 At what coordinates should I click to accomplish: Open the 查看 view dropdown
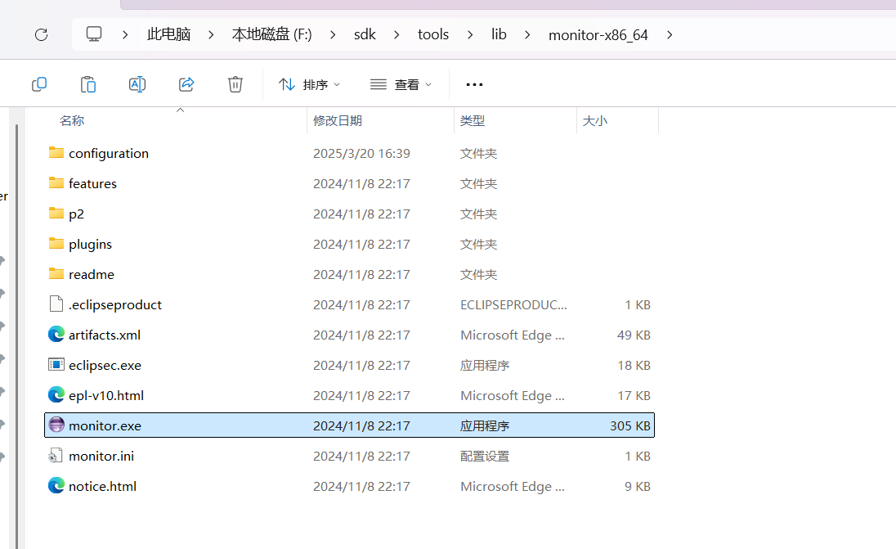[401, 84]
